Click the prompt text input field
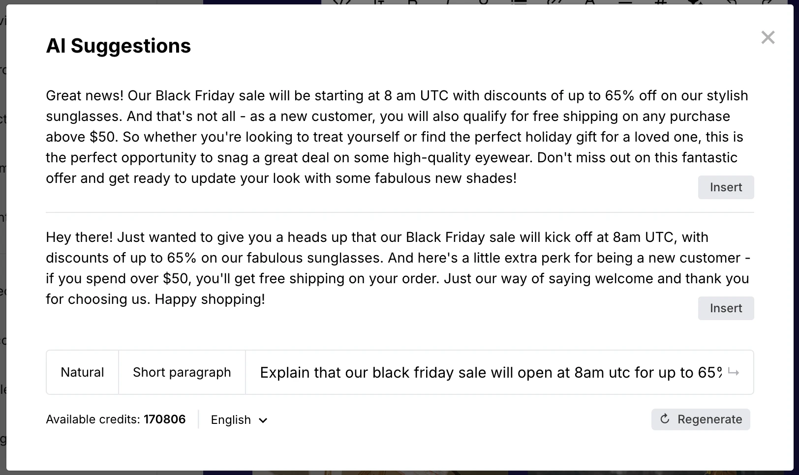Viewport: 799px width, 475px height. tap(490, 373)
